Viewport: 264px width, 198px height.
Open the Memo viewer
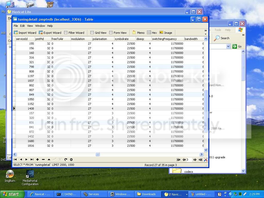pyautogui.click(x=138, y=33)
